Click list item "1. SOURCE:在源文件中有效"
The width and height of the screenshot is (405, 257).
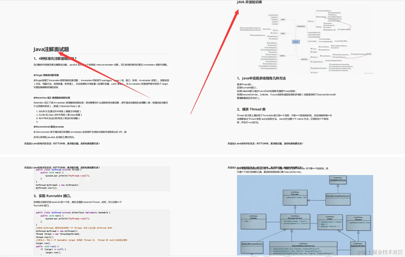point(59,111)
